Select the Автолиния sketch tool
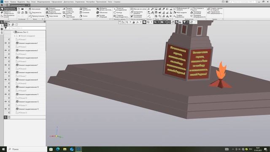 point(35,9)
